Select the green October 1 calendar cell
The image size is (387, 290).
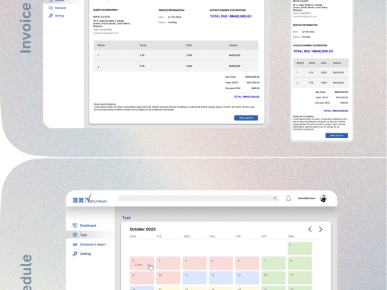click(299, 248)
